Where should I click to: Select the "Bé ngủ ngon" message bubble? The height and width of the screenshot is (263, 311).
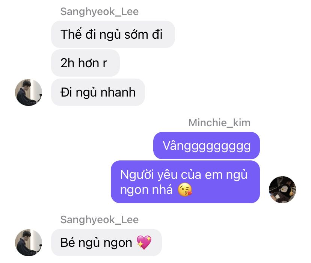pos(106,243)
